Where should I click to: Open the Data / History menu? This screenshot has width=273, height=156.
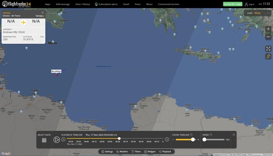coord(83,4)
